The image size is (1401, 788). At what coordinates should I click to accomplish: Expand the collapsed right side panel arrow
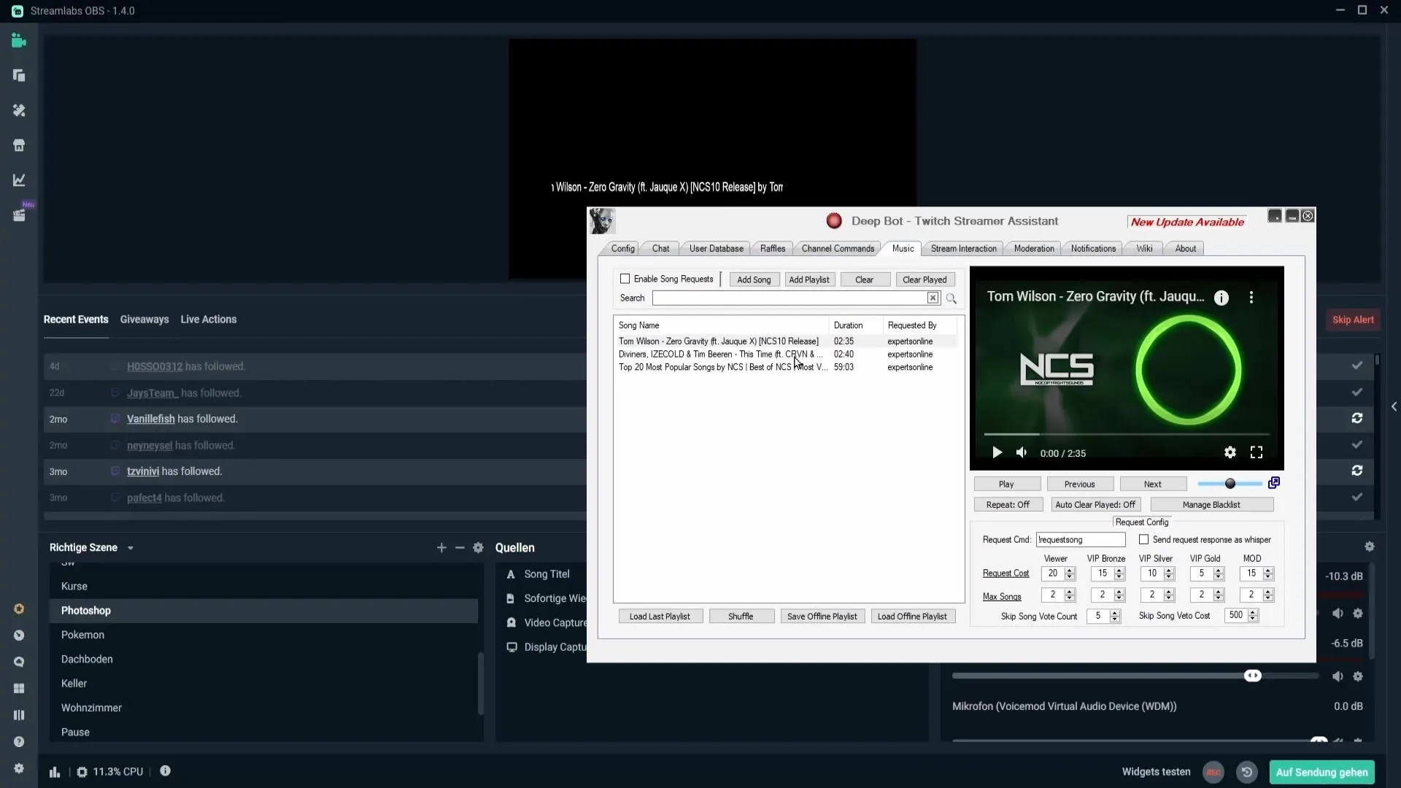[1394, 406]
